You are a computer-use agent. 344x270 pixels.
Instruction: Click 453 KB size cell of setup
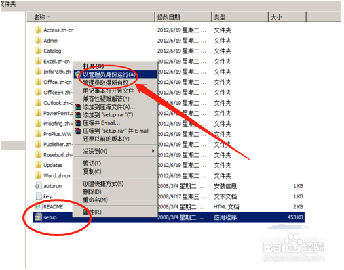(295, 217)
